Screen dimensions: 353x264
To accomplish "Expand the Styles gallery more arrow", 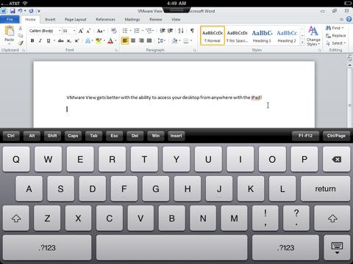I will (x=302, y=43).
